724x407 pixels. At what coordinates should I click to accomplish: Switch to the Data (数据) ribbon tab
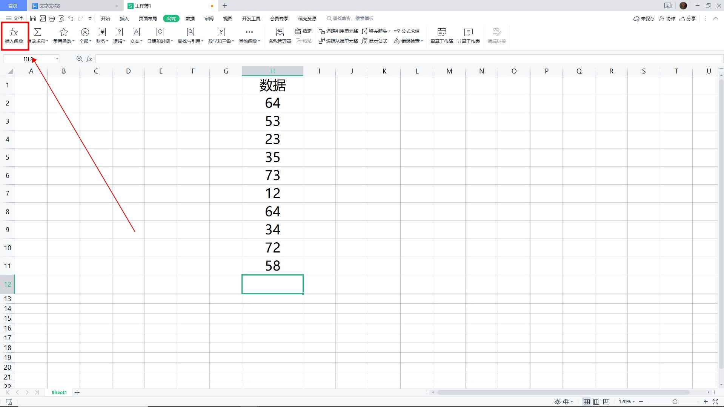tap(190, 18)
